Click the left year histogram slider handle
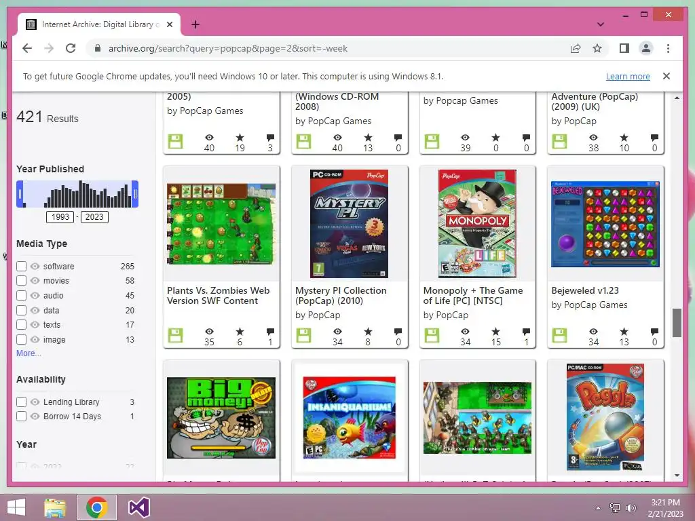Image resolution: width=695 pixels, height=521 pixels. coord(20,194)
